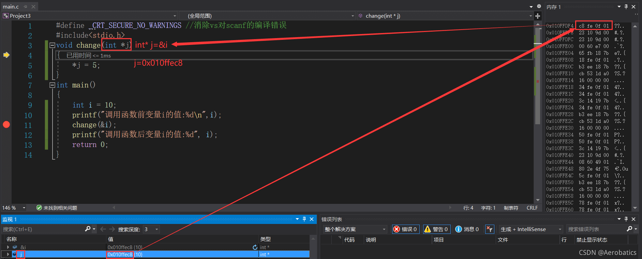Expand the j watch entry
Viewport: 642px width, 259px height.
[8, 254]
